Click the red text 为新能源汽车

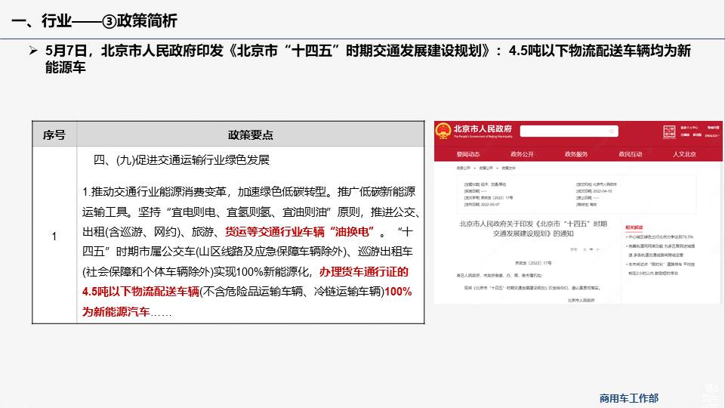coord(116,312)
